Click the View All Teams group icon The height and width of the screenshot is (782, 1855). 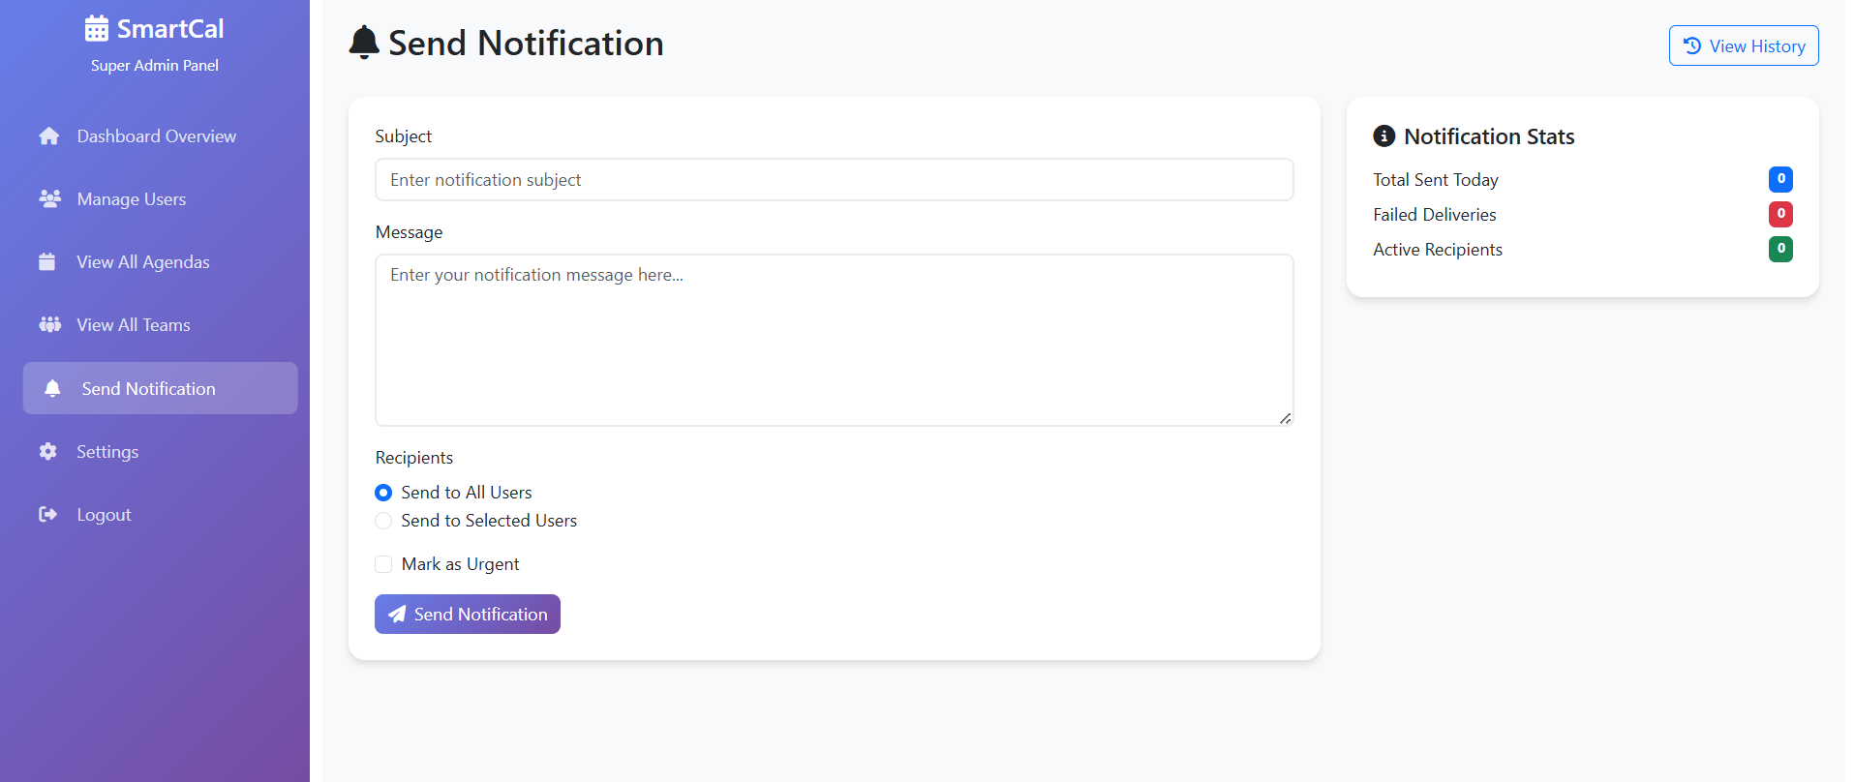click(x=49, y=324)
